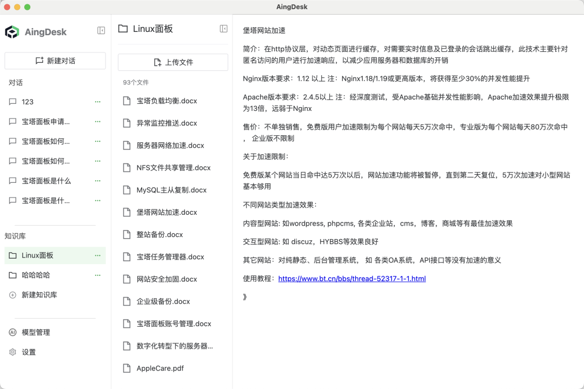The width and height of the screenshot is (584, 389).
Task: Click file icon of 网站安全加固.docx
Action: pyautogui.click(x=127, y=279)
